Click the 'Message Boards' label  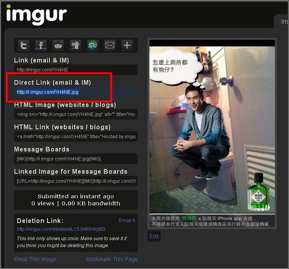click(42, 149)
